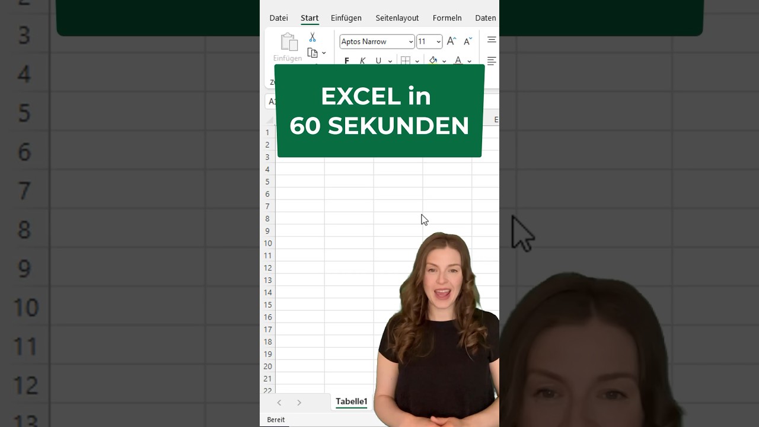
Task: Select the Tabelle1 sheet tab
Action: (x=352, y=401)
